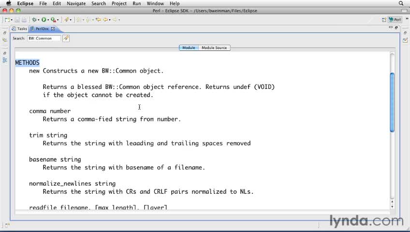
Task: Open the Back history dropdown arrow
Action: pos(110,20)
